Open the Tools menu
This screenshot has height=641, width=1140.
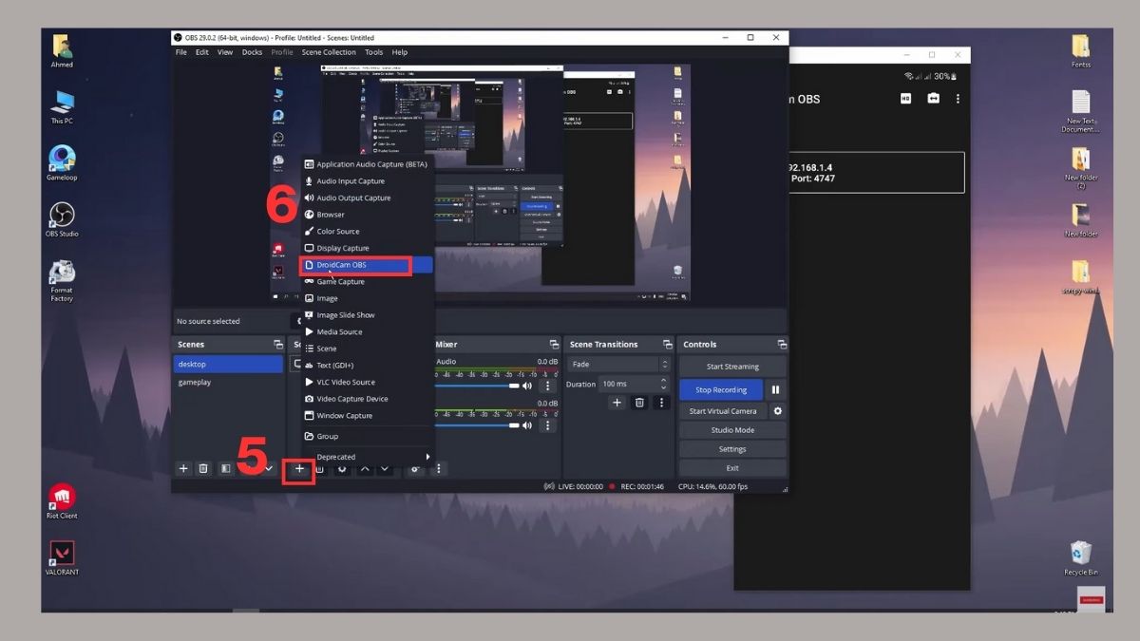coord(374,52)
